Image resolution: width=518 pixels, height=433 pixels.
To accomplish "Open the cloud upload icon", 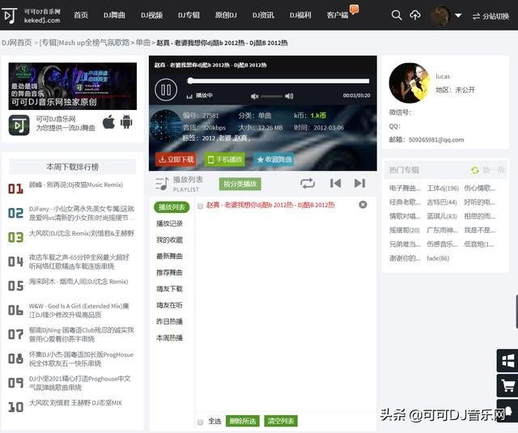I will click(x=415, y=15).
